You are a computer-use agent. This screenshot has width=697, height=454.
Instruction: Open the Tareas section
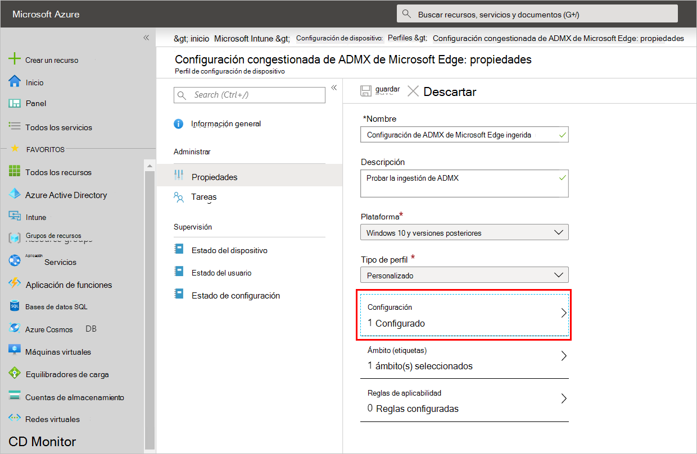point(204,197)
